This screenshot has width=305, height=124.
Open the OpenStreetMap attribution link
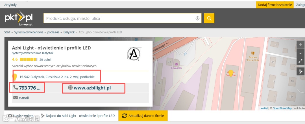point(282,108)
